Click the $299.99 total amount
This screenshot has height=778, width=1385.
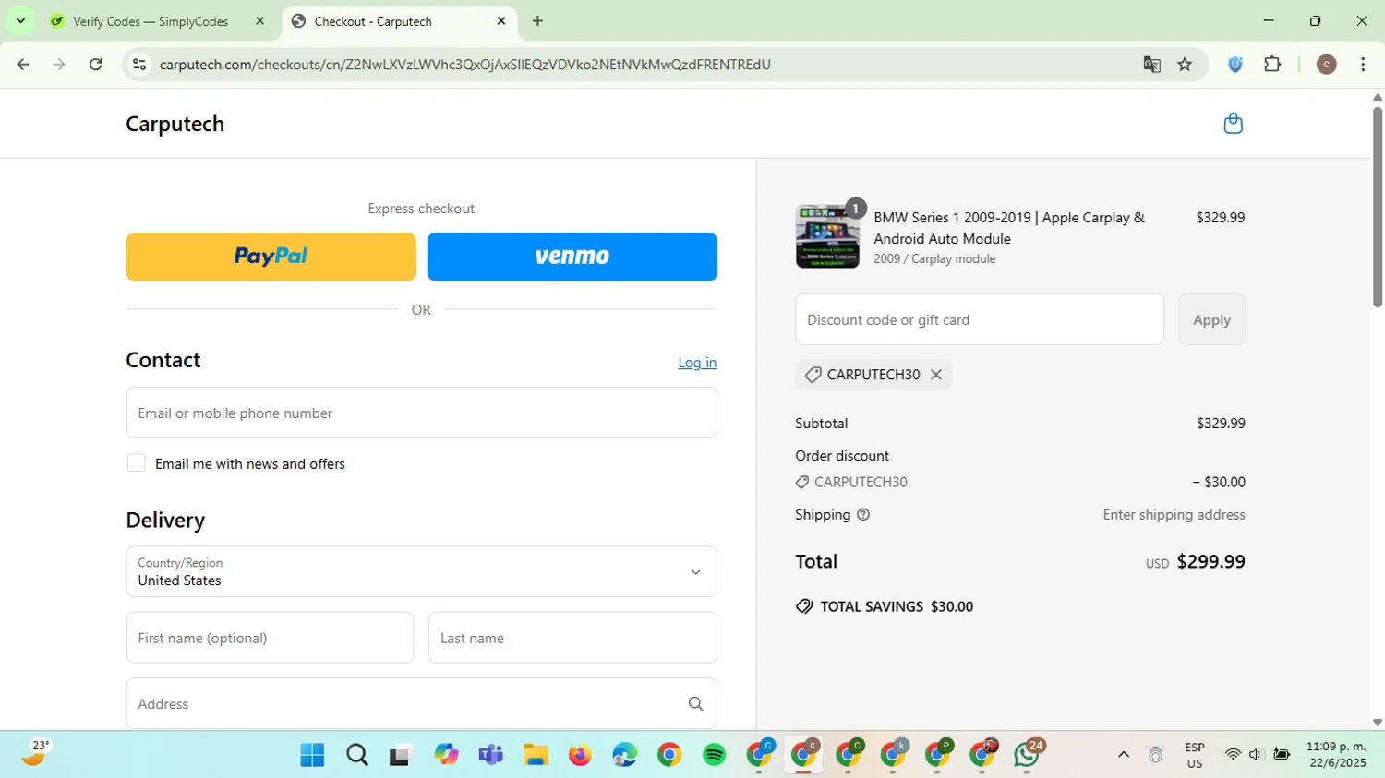1210,561
